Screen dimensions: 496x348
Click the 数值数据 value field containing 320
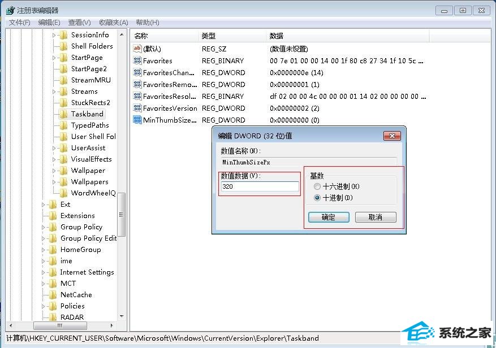260,186
